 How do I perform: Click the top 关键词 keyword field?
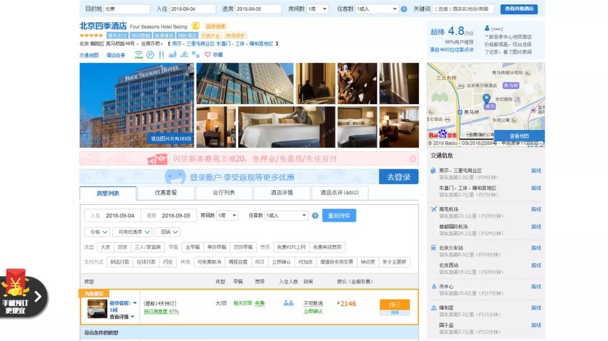pos(463,9)
